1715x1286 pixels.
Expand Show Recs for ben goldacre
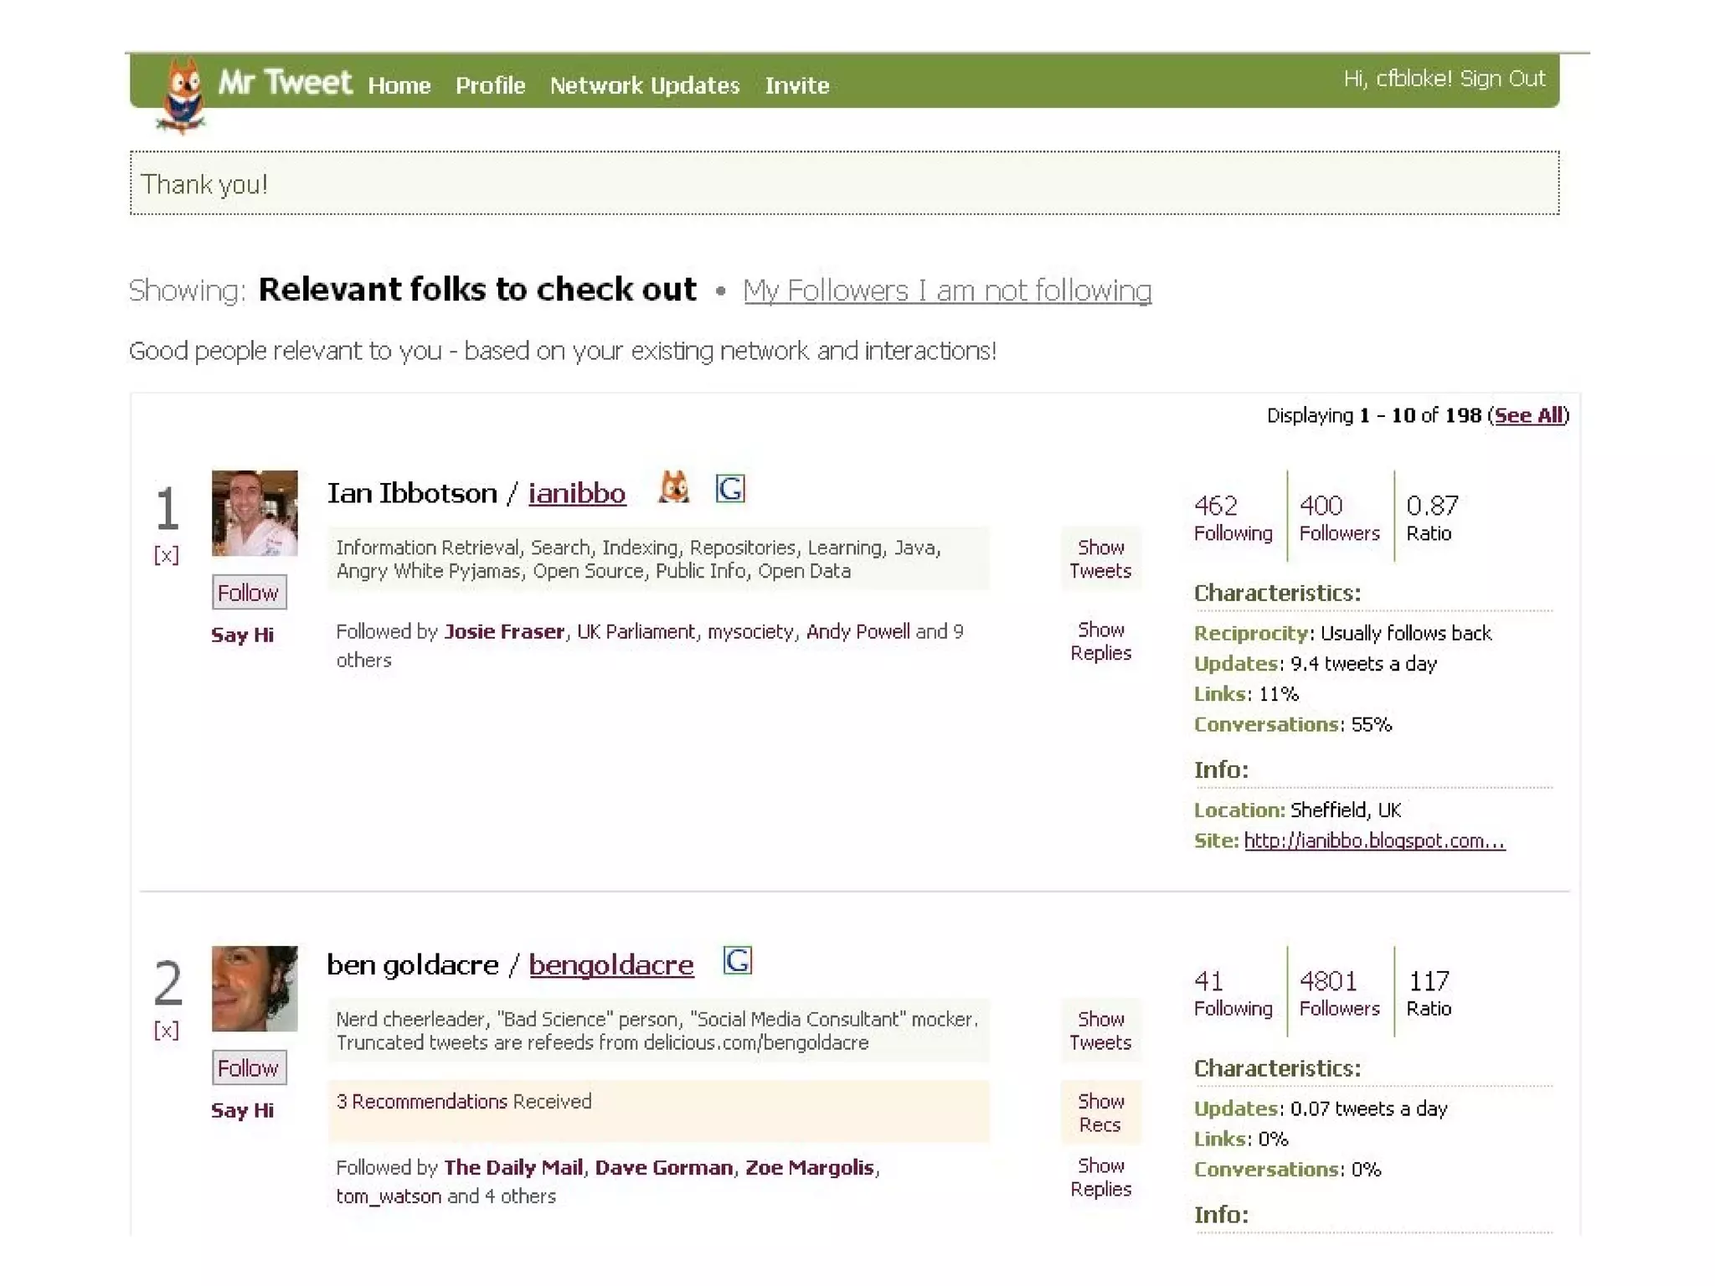1100,1113
